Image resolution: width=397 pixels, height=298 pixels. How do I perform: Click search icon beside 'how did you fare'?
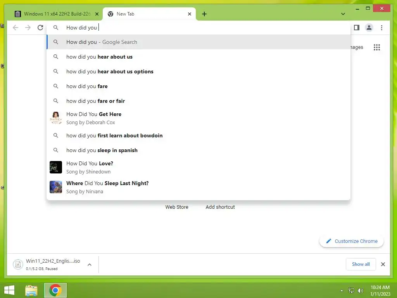(56, 86)
